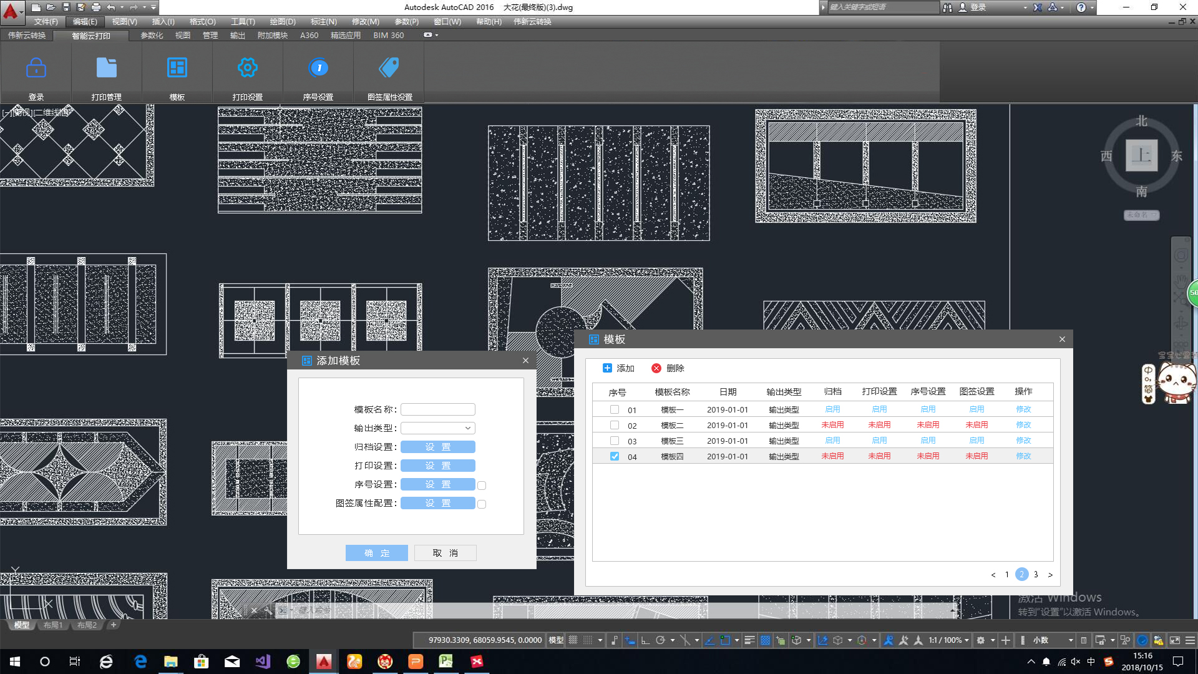Open 序号设置 numbering settings icon
Viewport: 1198px width, 674px height.
[x=318, y=67]
